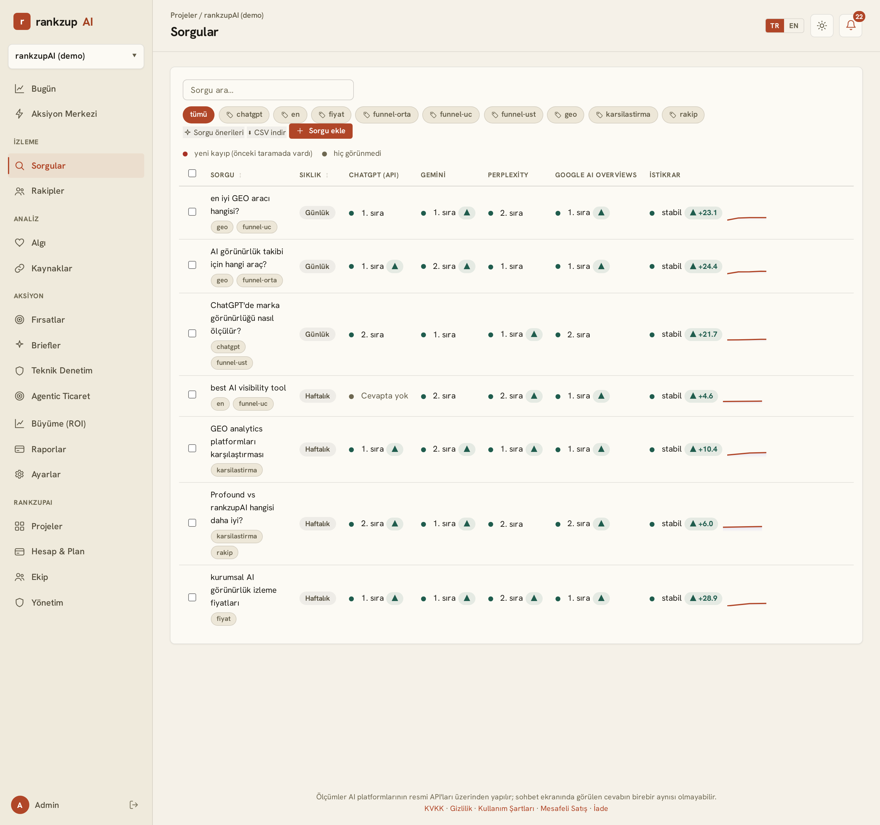Click the Sorgu ekle button

point(321,131)
